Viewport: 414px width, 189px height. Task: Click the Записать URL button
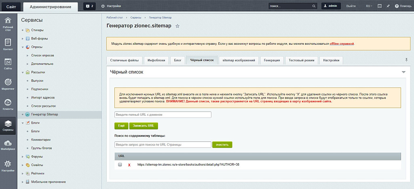144,126
